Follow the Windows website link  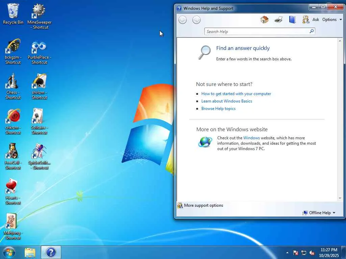pos(251,138)
